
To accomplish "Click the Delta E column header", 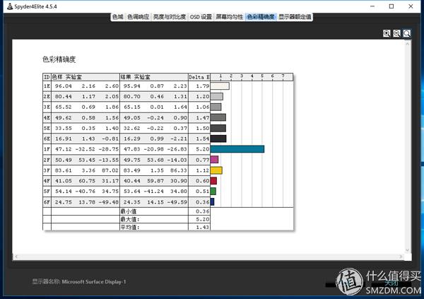I will tap(199, 77).
